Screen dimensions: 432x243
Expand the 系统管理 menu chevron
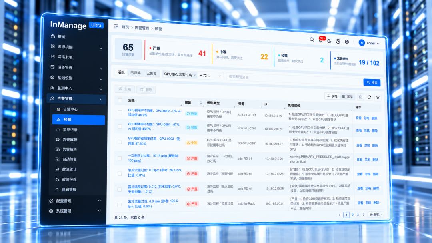point(100,211)
